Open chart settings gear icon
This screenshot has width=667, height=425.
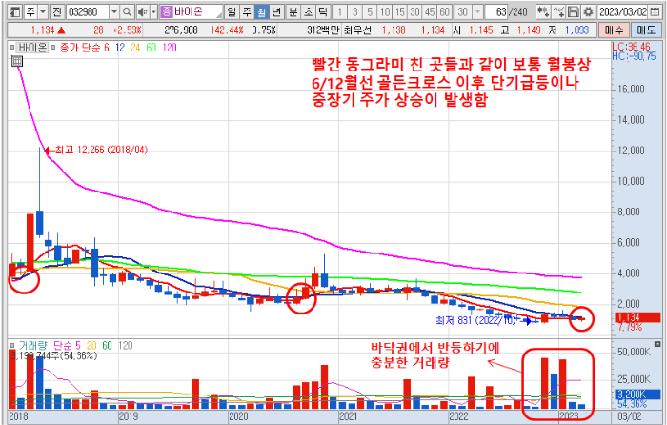click(x=588, y=12)
